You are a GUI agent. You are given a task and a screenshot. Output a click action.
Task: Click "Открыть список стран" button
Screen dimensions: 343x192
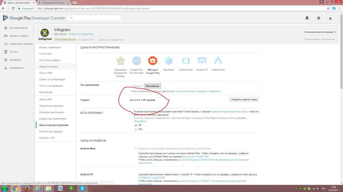244,99
